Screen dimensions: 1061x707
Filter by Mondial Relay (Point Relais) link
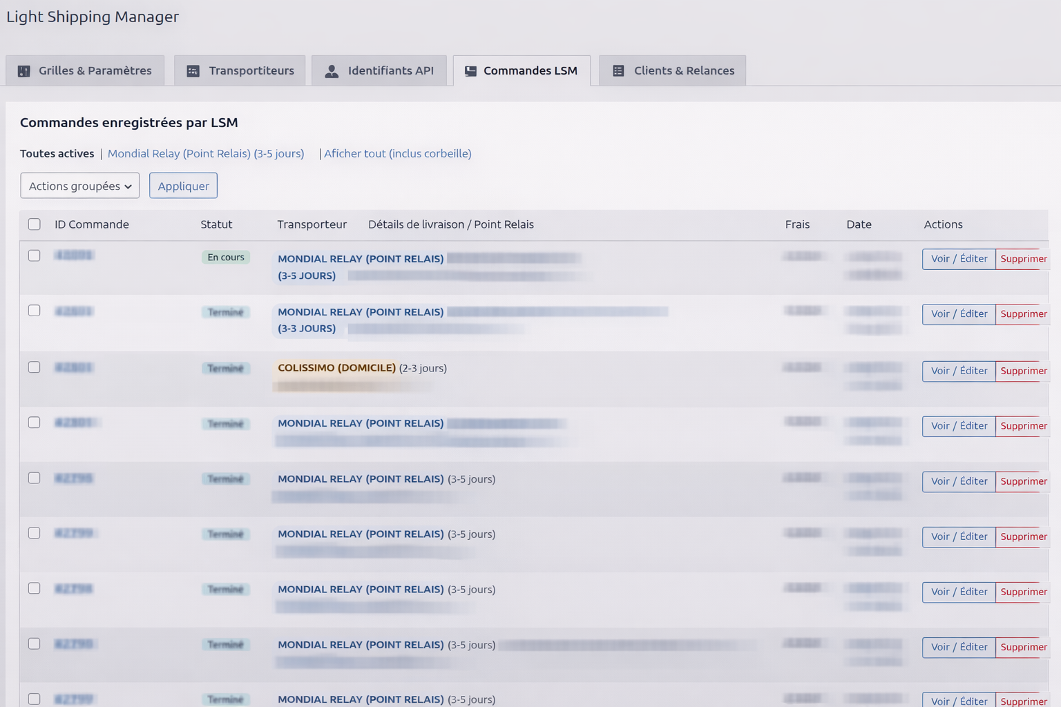(x=206, y=153)
